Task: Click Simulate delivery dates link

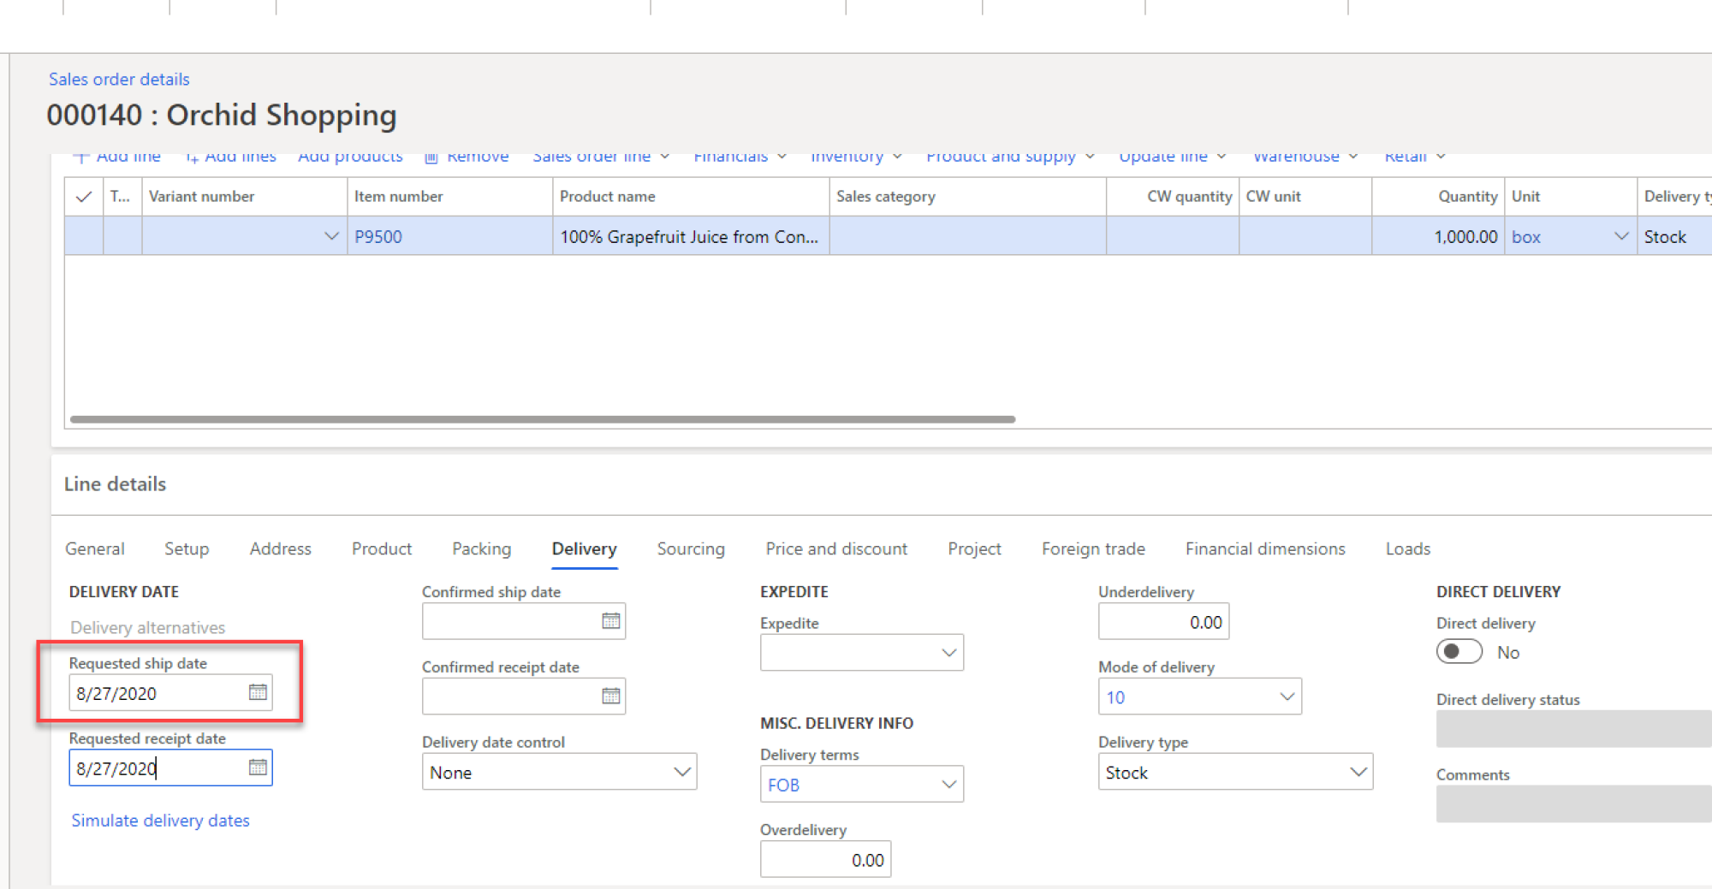Action: tap(160, 820)
